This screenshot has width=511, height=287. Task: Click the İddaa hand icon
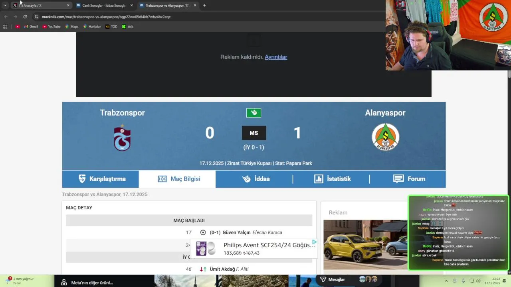[246, 179]
